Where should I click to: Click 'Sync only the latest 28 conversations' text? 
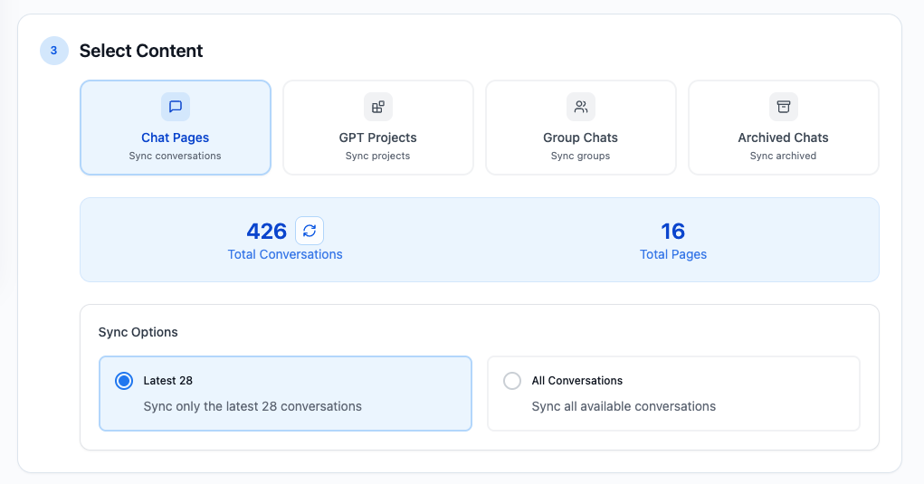click(252, 406)
